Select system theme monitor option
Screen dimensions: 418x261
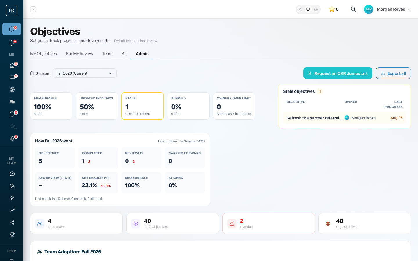(x=308, y=9)
